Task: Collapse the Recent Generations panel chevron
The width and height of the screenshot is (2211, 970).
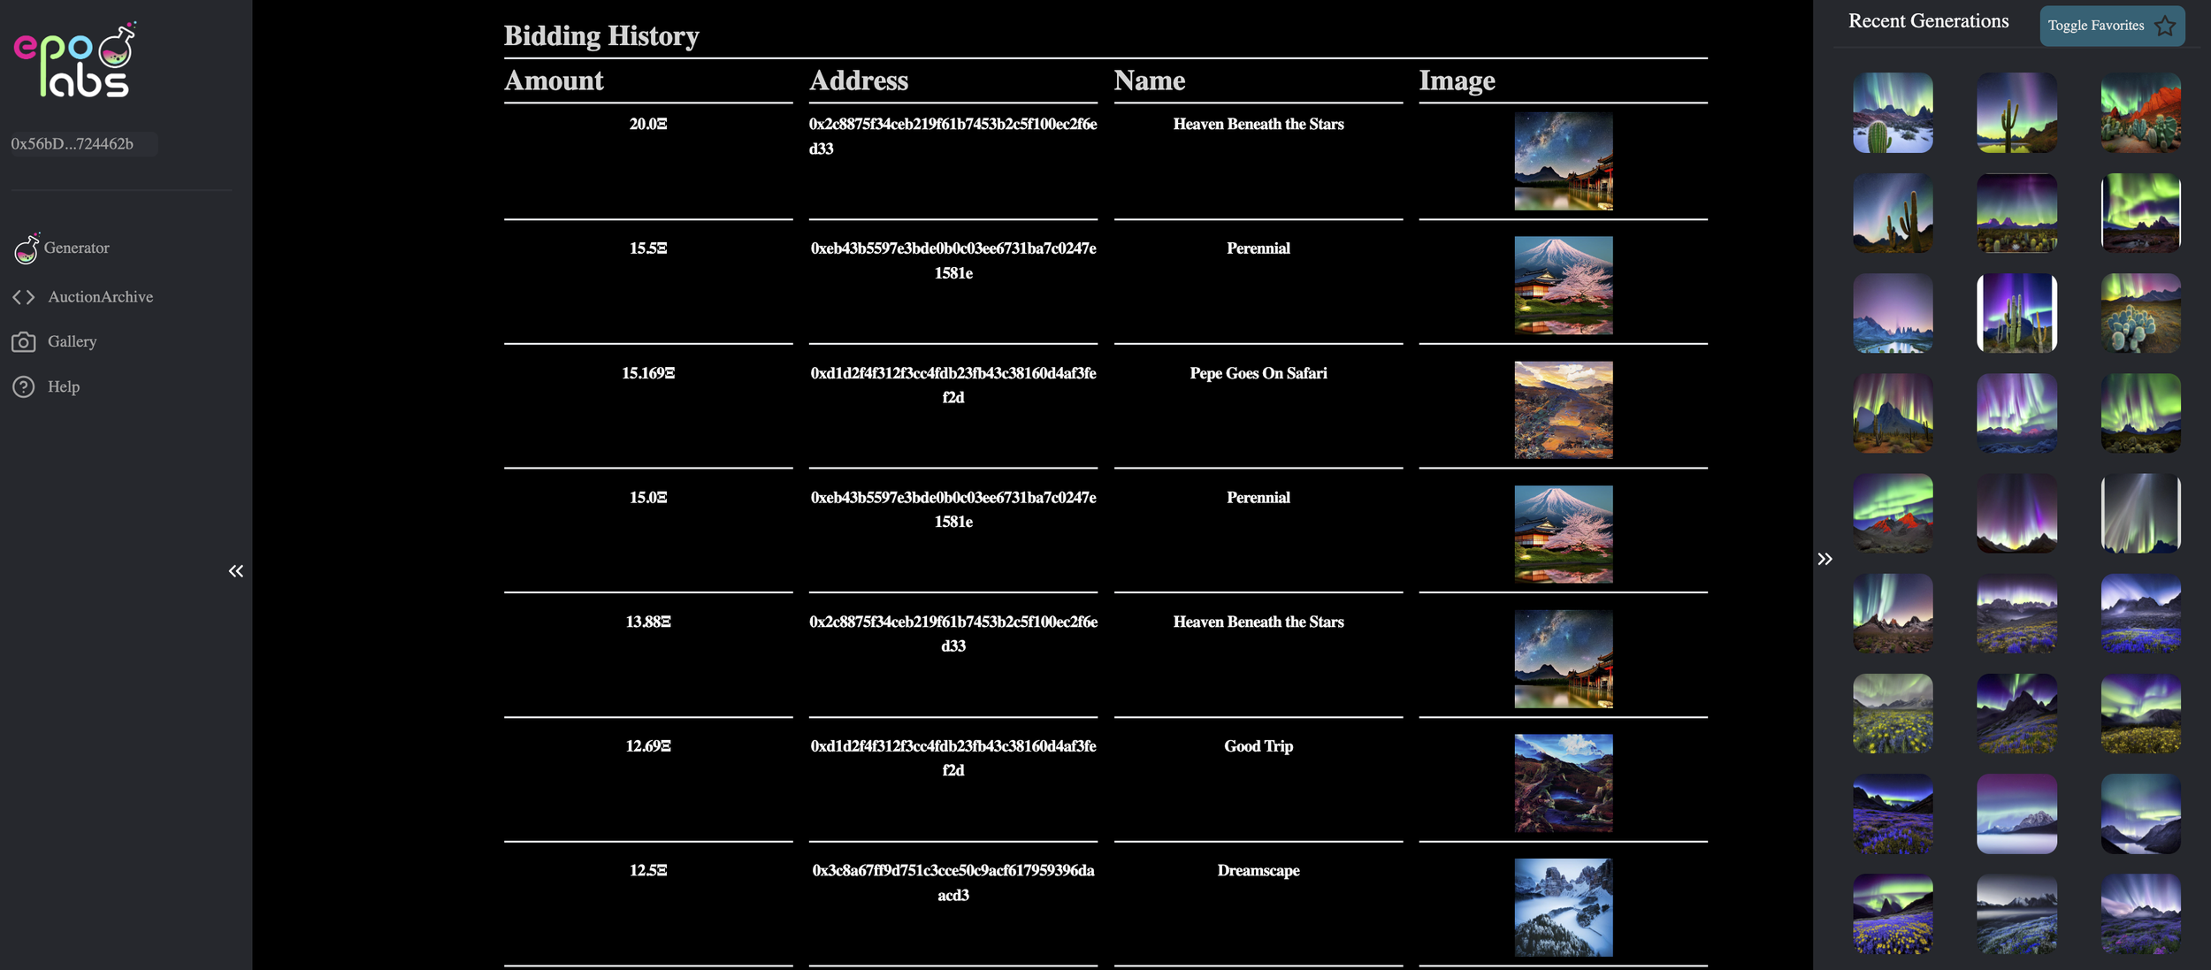Action: [1825, 559]
